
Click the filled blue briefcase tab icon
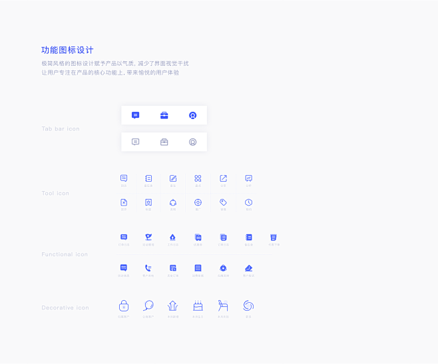point(164,115)
